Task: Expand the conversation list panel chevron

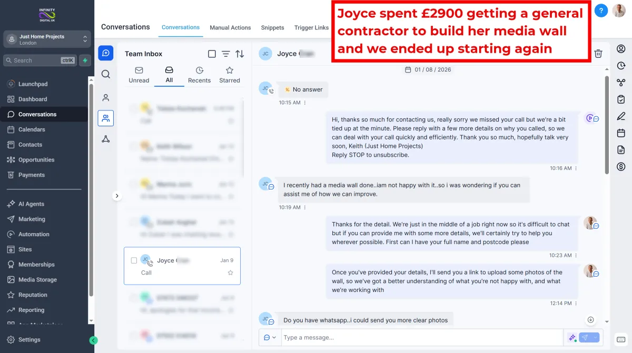Action: [x=117, y=196]
